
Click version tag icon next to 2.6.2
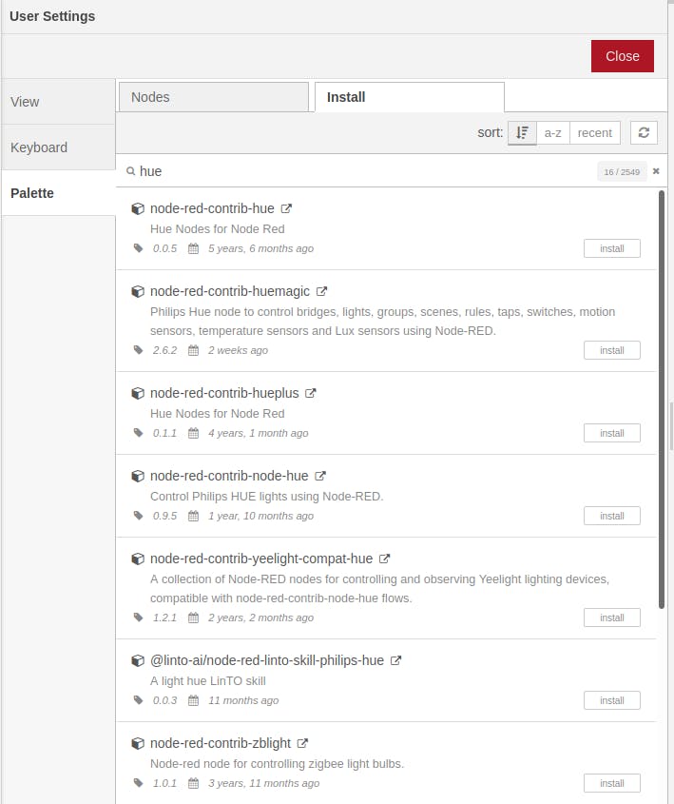click(138, 350)
